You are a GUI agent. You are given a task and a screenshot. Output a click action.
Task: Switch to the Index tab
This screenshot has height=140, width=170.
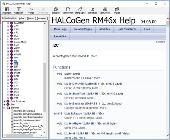click(x=21, y=19)
